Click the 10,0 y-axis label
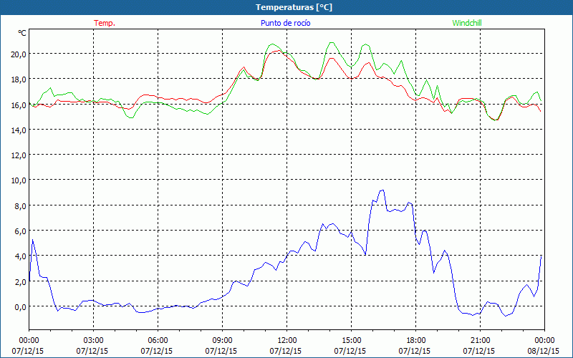 tap(19, 180)
